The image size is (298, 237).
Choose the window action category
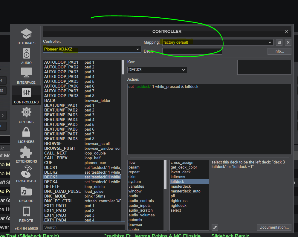coord(146,191)
